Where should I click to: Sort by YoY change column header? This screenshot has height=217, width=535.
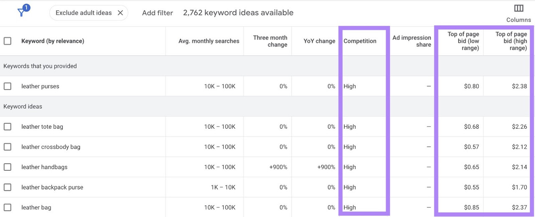tap(319, 41)
